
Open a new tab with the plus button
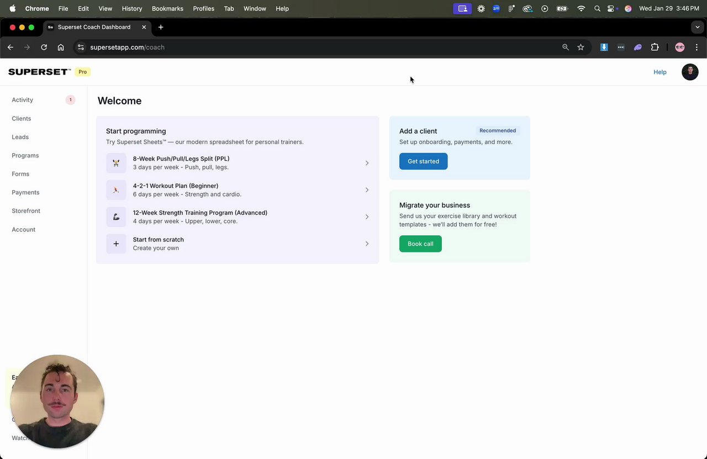pos(161,27)
